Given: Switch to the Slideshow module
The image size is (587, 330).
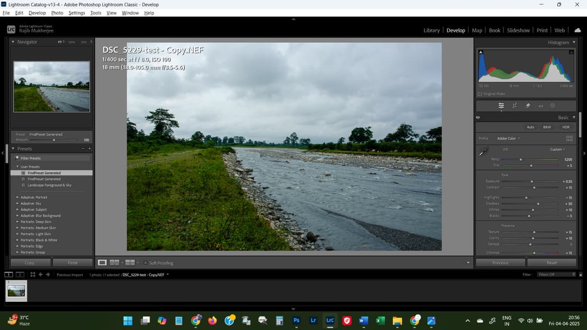Looking at the screenshot, I should pos(518,30).
